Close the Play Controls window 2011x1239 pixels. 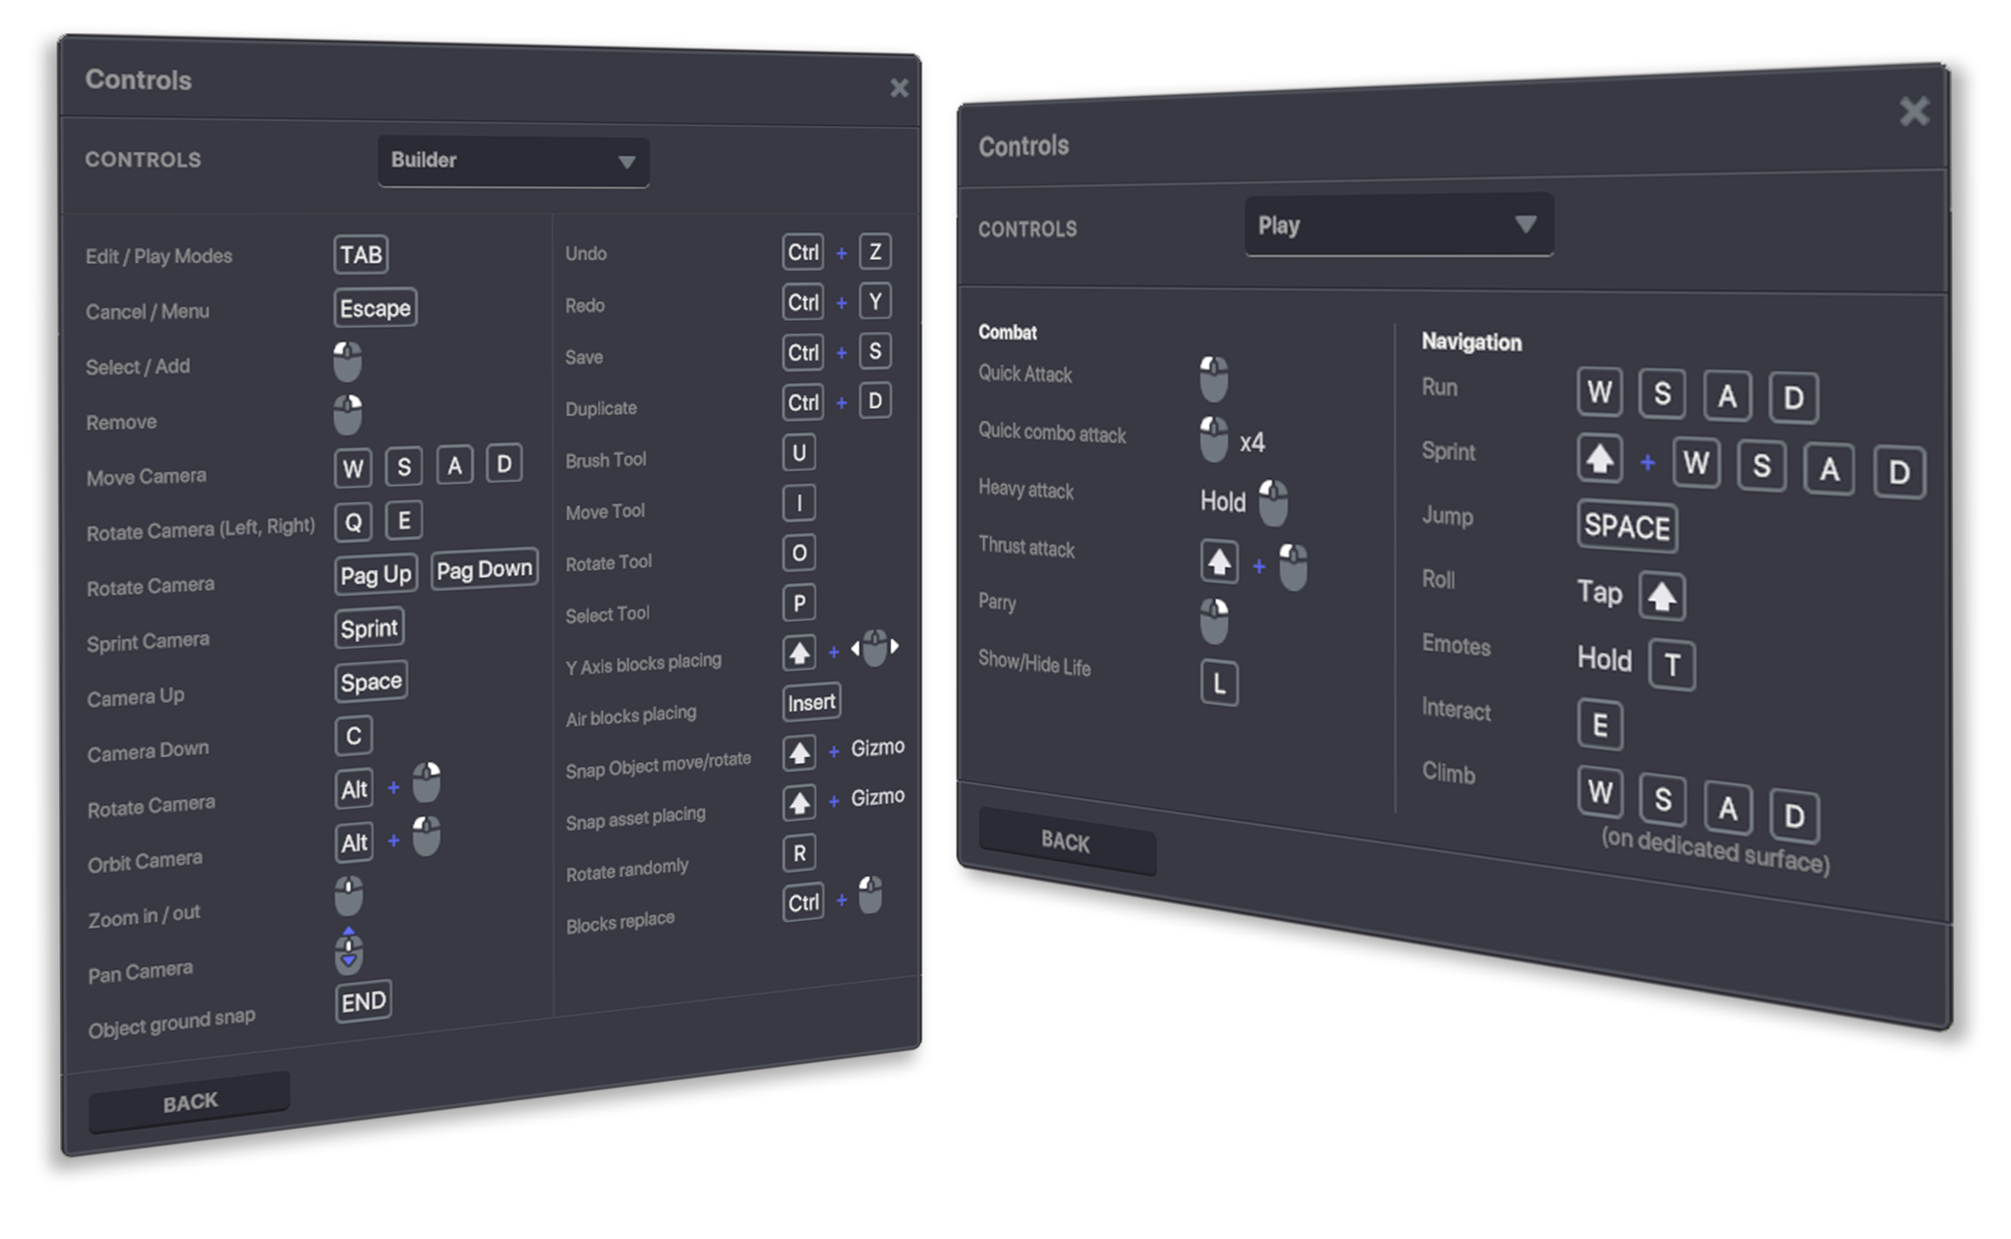pyautogui.click(x=1914, y=112)
